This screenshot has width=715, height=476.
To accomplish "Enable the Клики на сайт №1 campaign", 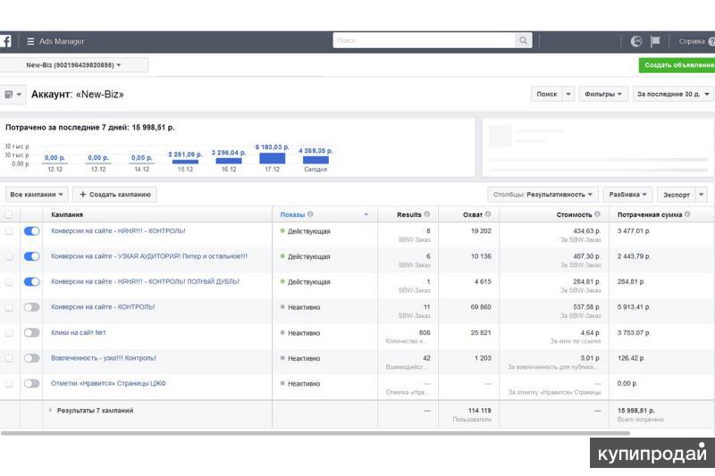I will pyautogui.click(x=31, y=332).
